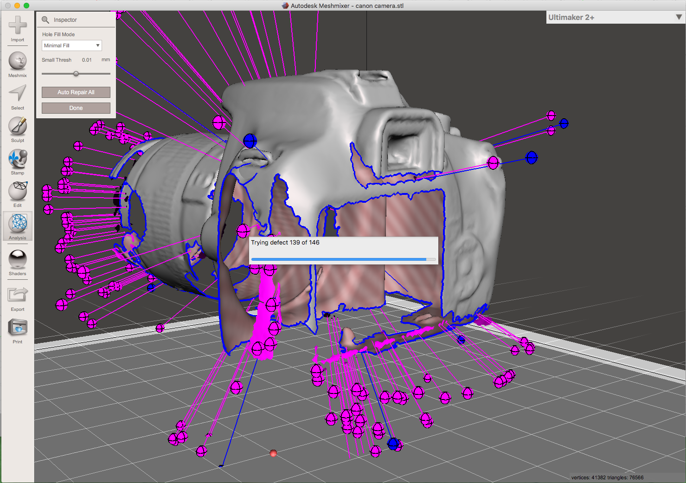Open the Hole Fill Mode dropdown
The height and width of the screenshot is (483, 686).
pyautogui.click(x=72, y=45)
